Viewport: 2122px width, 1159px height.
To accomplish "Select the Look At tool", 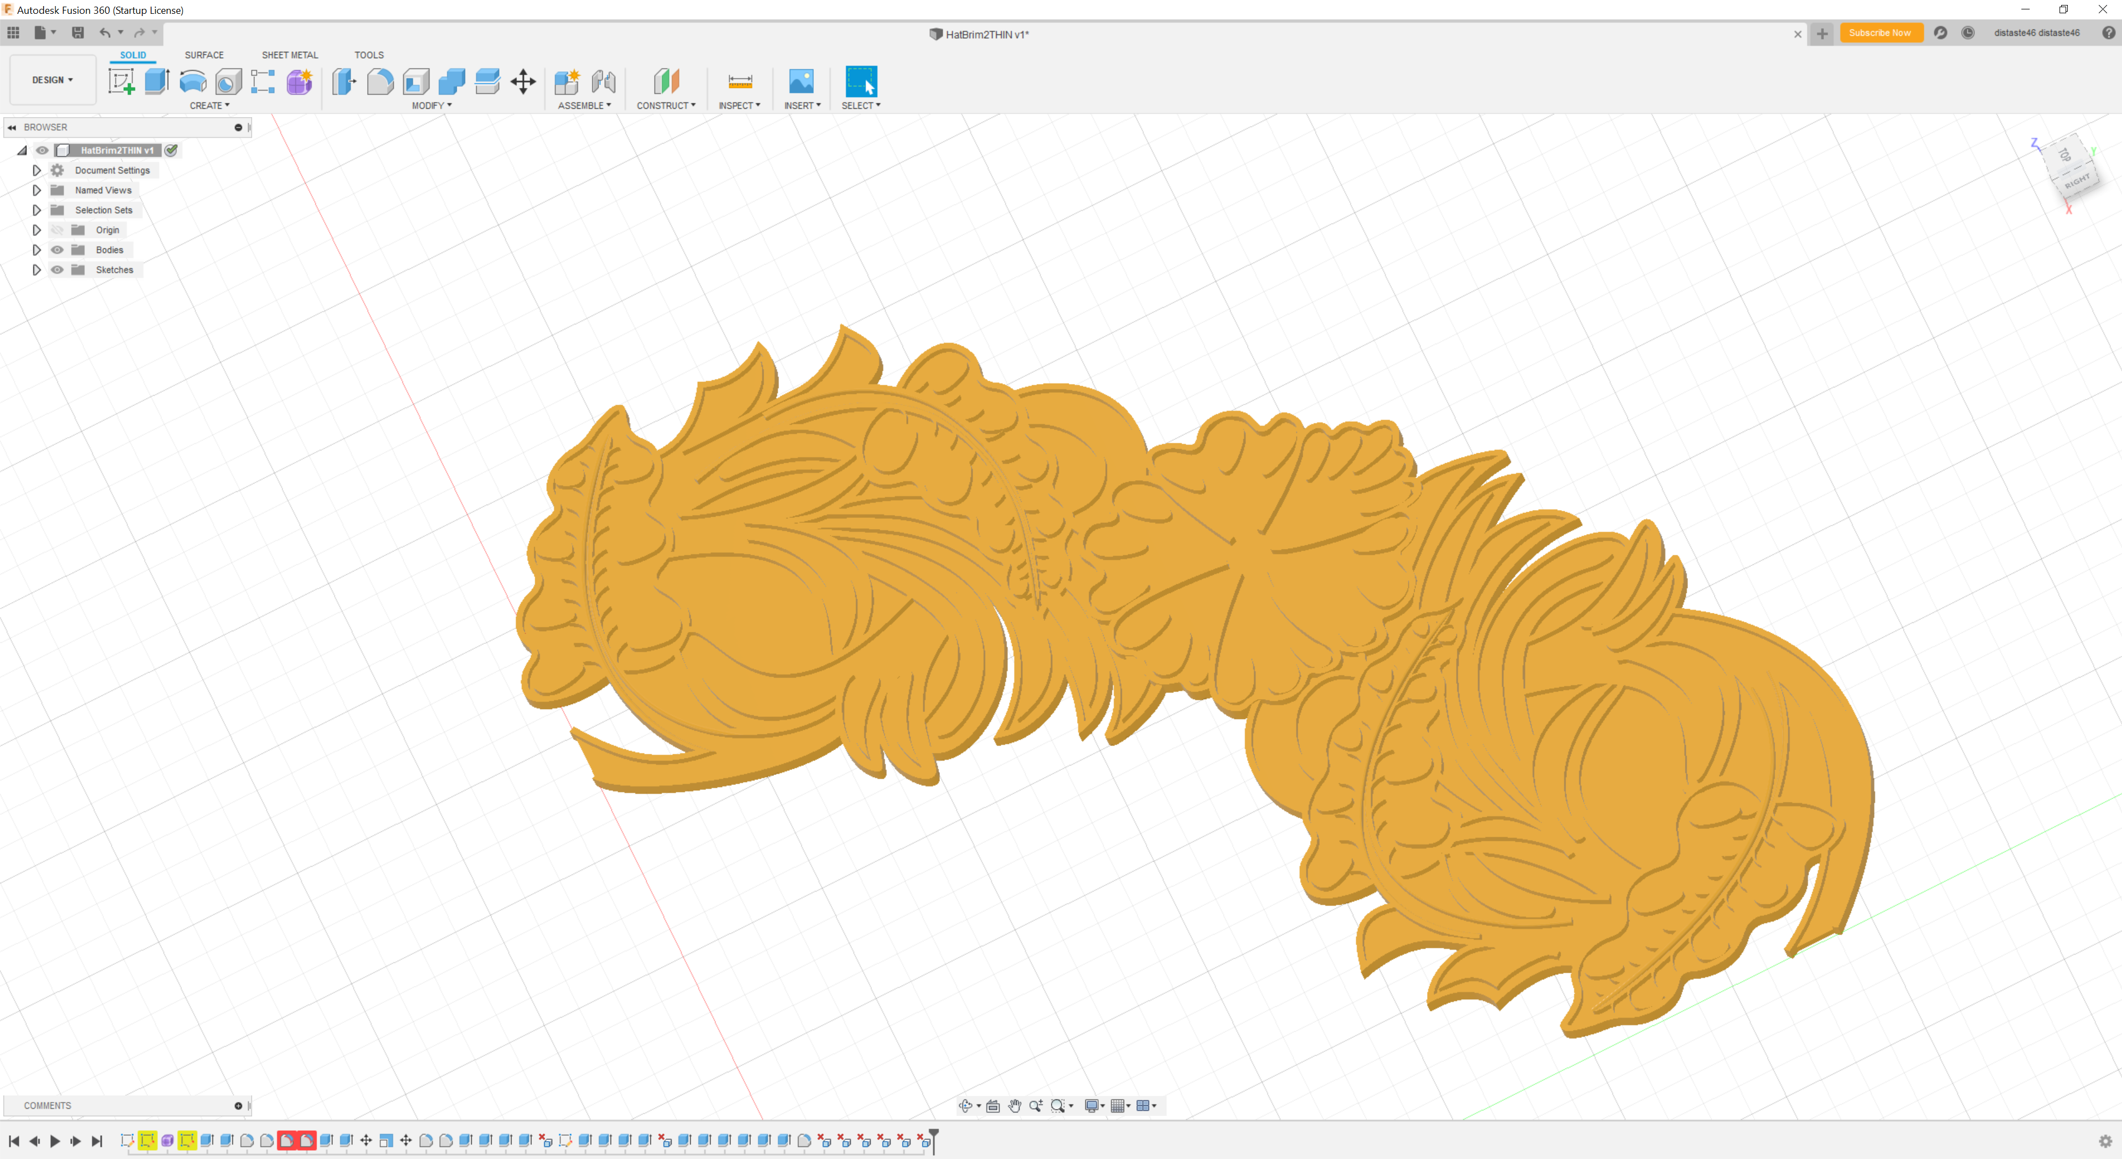I will [x=992, y=1105].
